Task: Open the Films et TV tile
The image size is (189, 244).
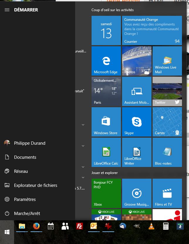Action: pos(167,193)
